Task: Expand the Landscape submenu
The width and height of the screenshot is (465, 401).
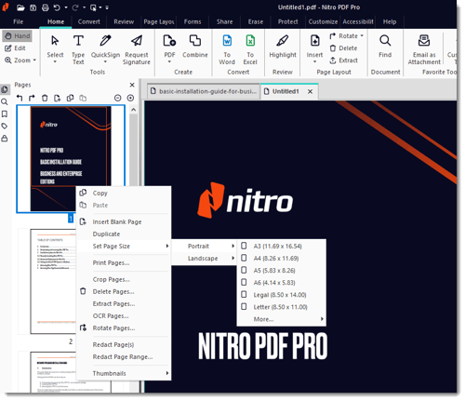Action: coord(204,258)
